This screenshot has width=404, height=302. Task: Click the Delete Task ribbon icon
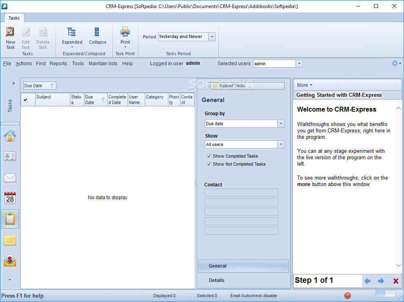pos(43,32)
